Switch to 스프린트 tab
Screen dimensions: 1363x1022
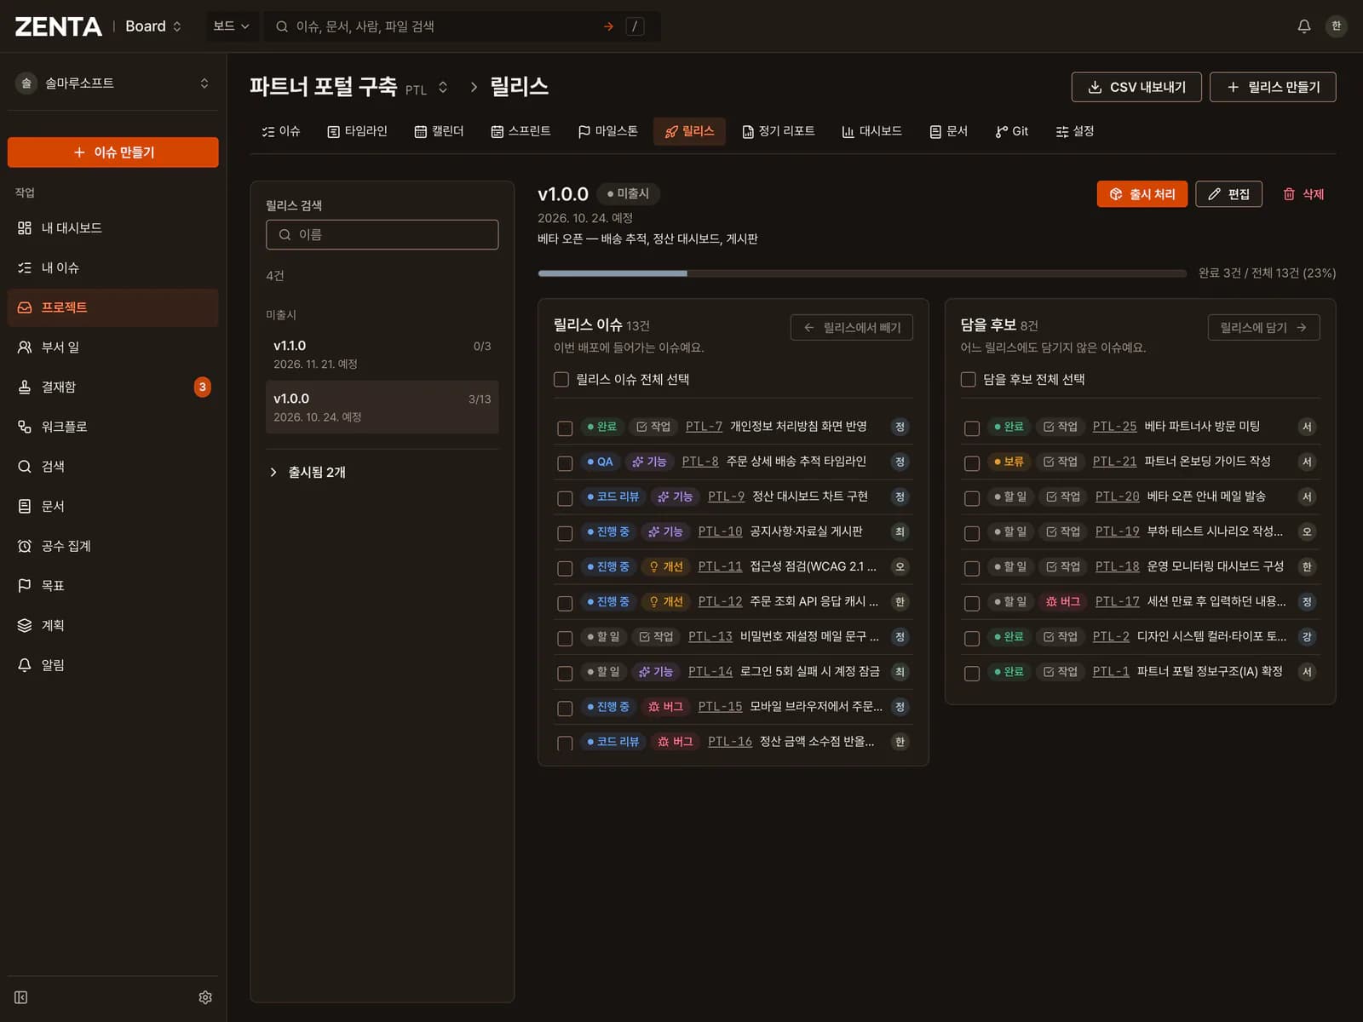coord(520,131)
